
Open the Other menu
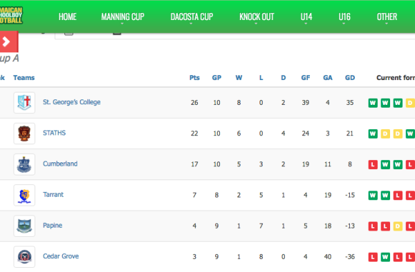pyautogui.click(x=387, y=17)
